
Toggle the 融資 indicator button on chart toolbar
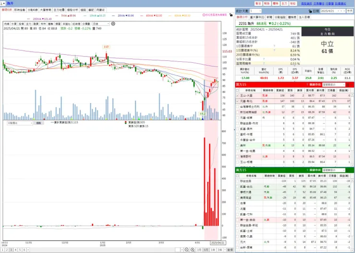coord(36,24)
